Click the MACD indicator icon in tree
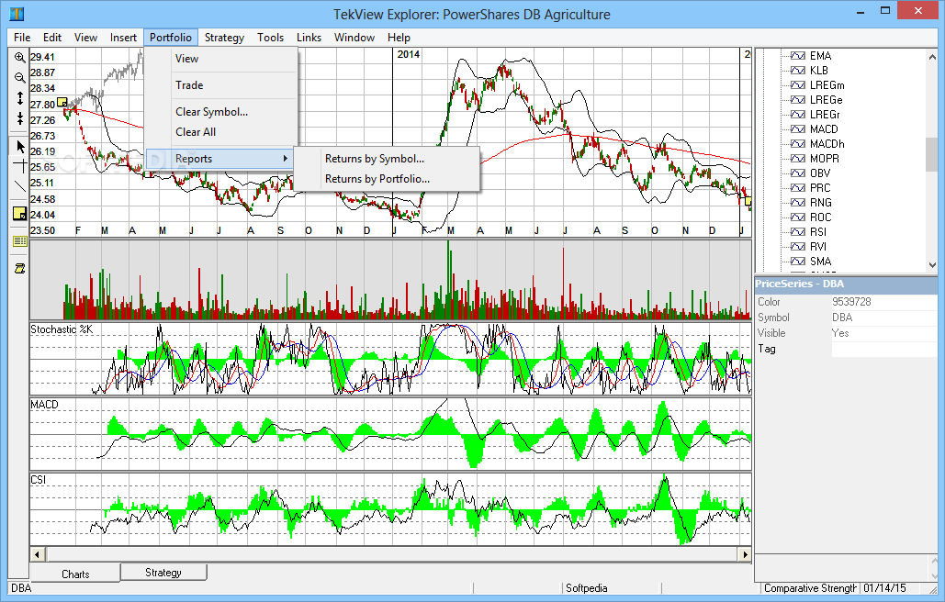 (797, 128)
